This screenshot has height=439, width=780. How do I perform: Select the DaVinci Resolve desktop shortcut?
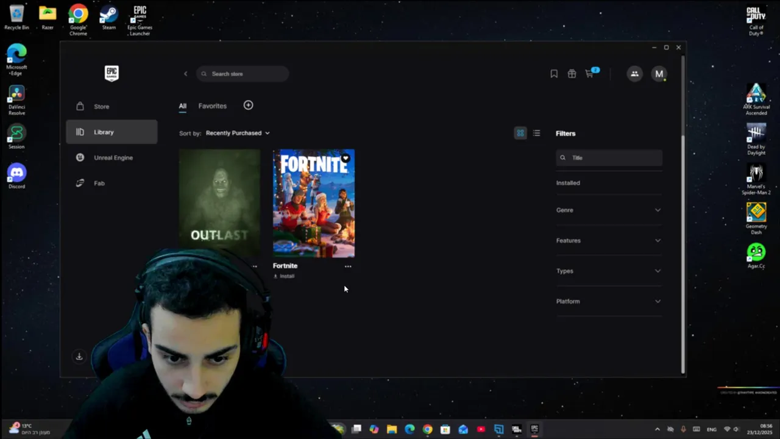(x=16, y=100)
